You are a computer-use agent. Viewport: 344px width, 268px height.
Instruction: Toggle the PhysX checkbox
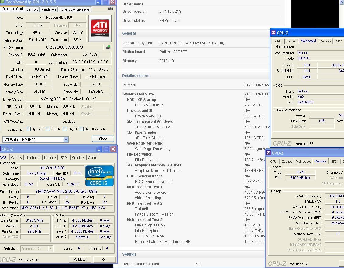pos(65,129)
